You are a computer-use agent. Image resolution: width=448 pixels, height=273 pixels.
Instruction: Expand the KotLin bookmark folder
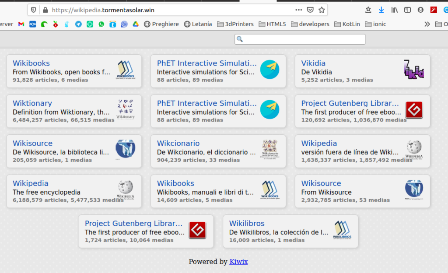[x=347, y=24]
